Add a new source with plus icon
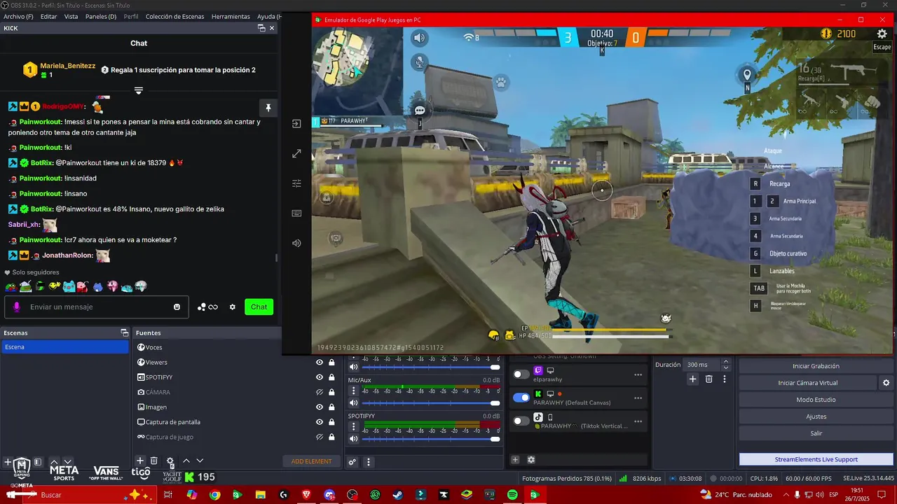The height and width of the screenshot is (504, 897). [140, 461]
